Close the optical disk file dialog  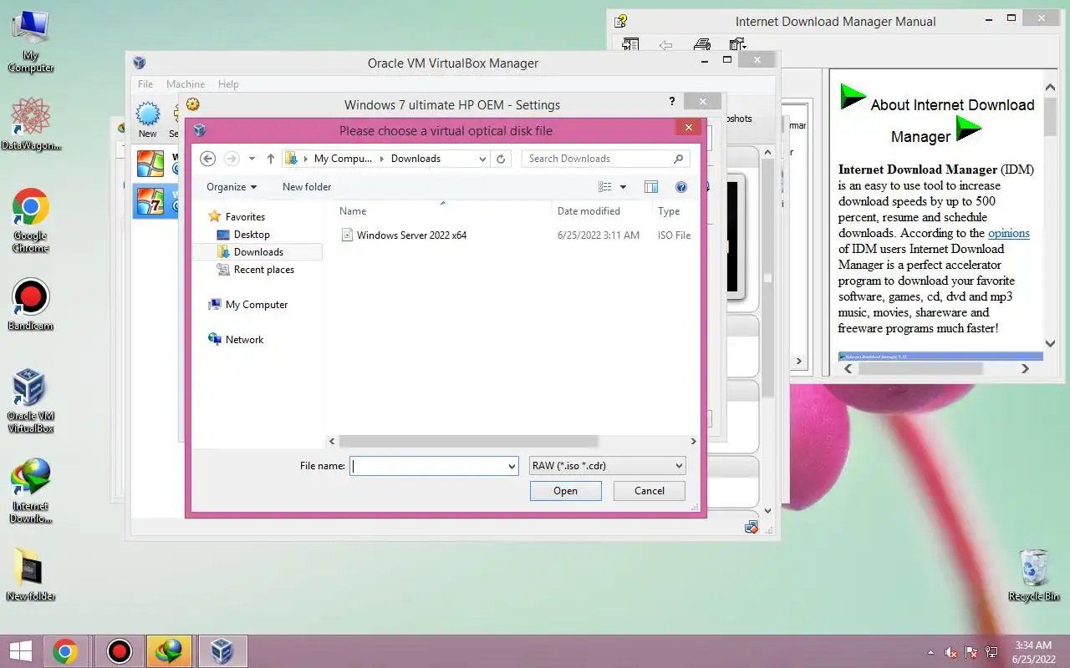tap(688, 128)
